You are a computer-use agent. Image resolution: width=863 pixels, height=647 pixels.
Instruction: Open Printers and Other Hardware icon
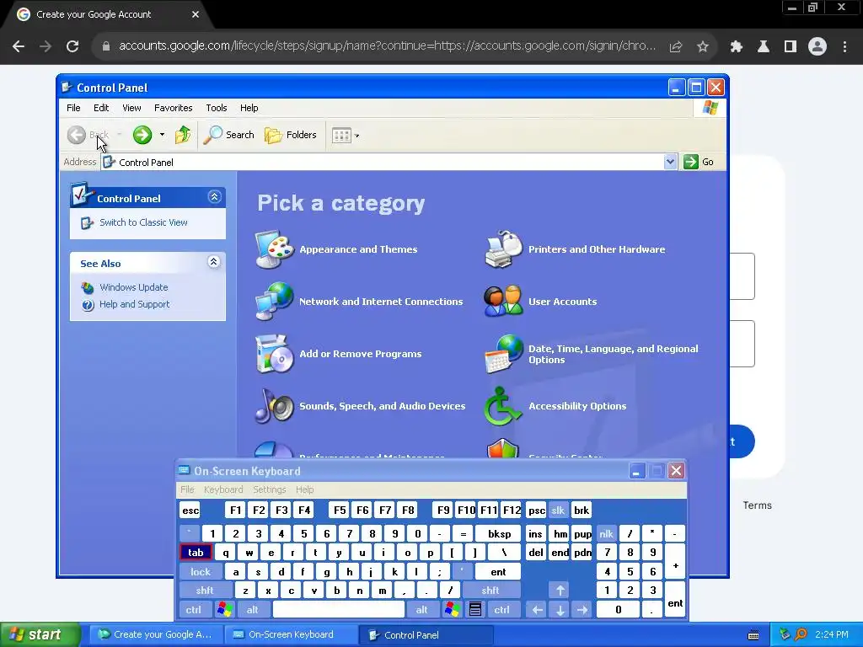point(503,249)
